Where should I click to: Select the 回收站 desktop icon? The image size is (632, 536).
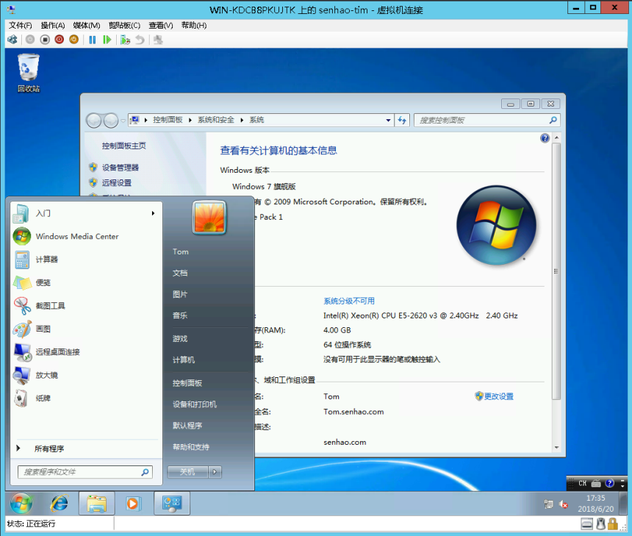tap(28, 73)
